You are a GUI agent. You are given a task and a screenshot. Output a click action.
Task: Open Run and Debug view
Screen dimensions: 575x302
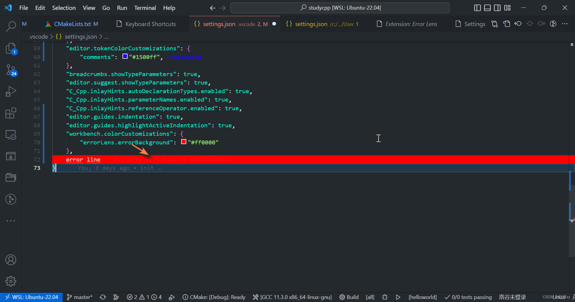coord(11,91)
